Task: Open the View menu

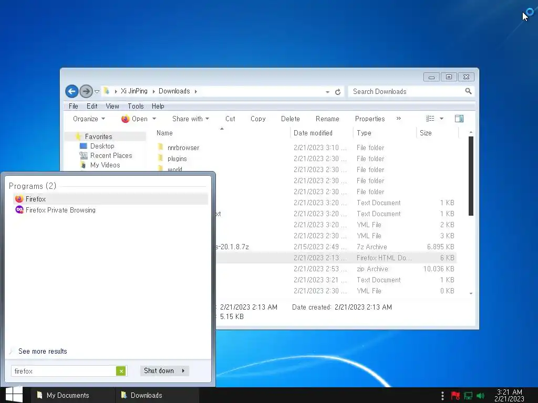Action: (x=112, y=106)
